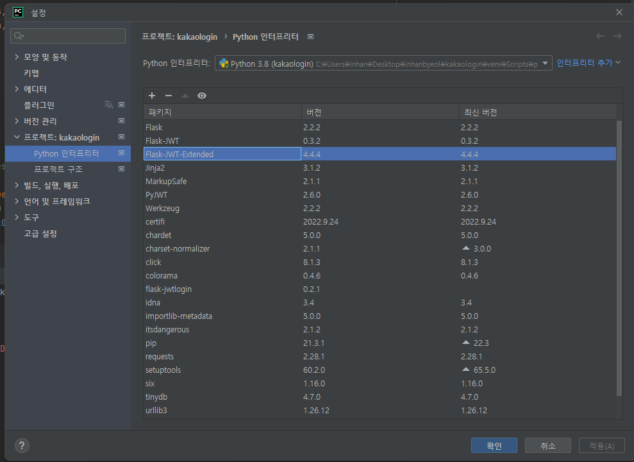
Task: Expand the 도구 tree node
Action: tap(17, 218)
